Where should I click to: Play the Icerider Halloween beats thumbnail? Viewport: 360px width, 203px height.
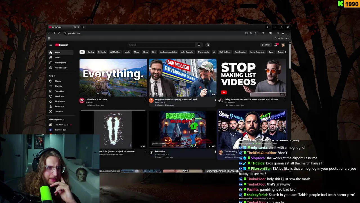coord(183,130)
